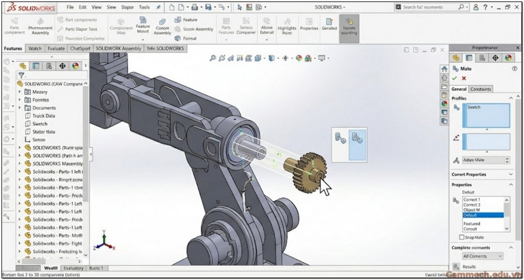Switch to the Evaluate tab
This screenshot has width=524, height=280.
56,48
